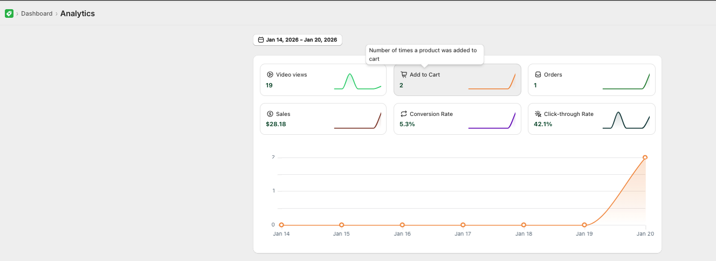Click the Add to Cart sparkline thumbnail
716x261 pixels.
tap(492, 81)
